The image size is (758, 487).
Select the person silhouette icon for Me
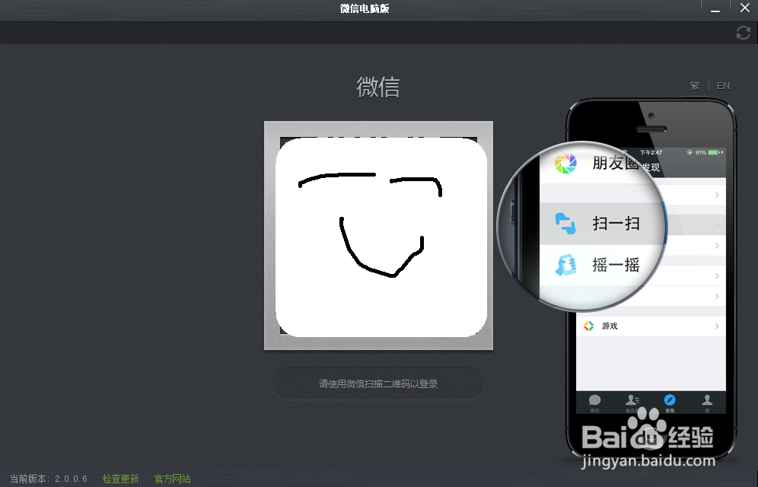[x=707, y=397]
